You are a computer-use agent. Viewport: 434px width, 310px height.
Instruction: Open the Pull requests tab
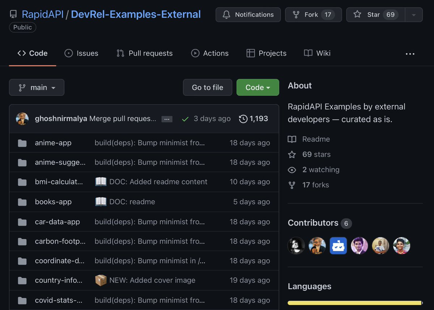click(145, 53)
